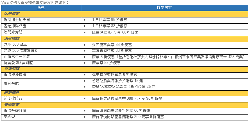Select the 美饌饗宴 category row

(125, 105)
